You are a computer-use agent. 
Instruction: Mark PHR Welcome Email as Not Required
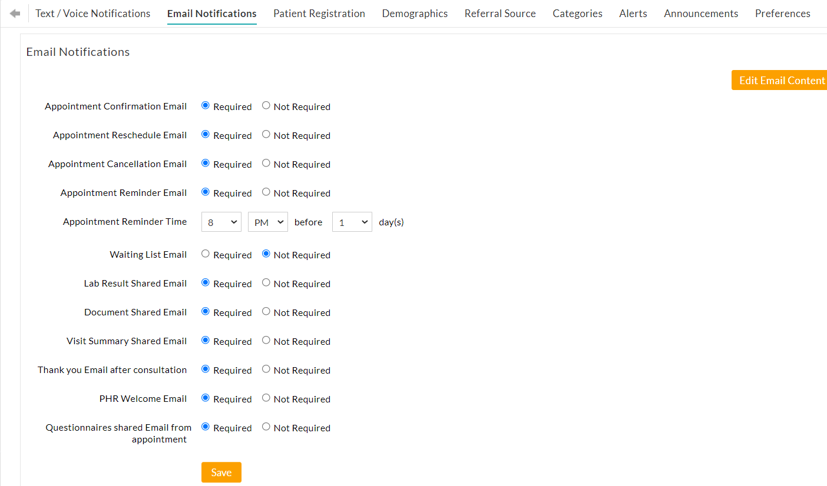tap(266, 397)
